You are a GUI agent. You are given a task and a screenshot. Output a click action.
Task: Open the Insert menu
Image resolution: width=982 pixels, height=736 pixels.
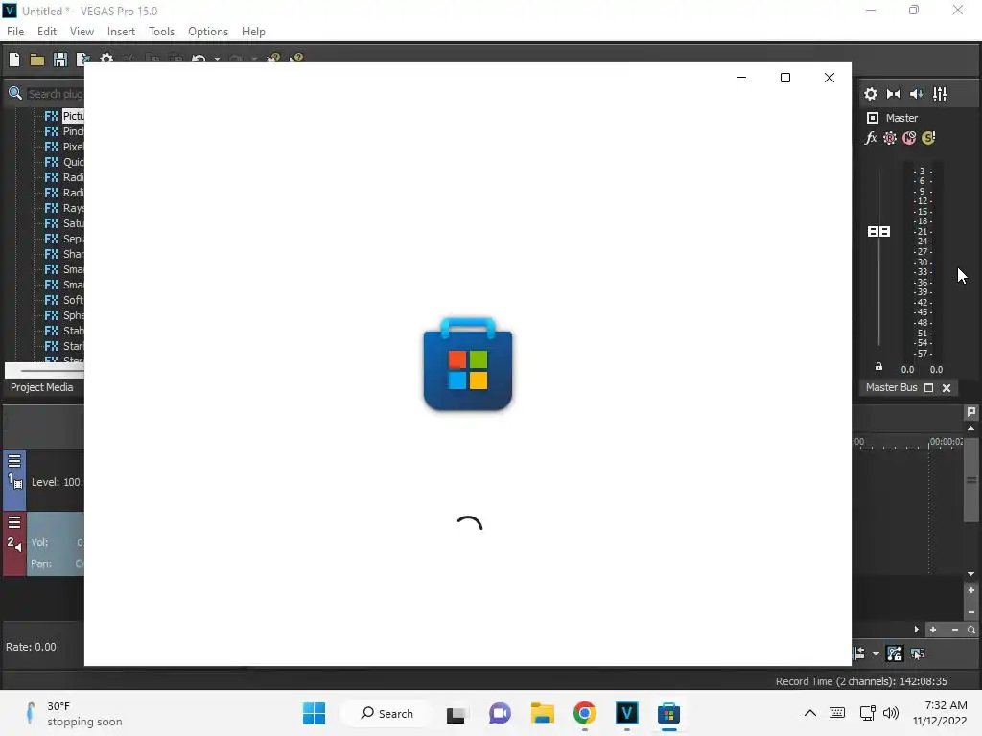coord(121,32)
